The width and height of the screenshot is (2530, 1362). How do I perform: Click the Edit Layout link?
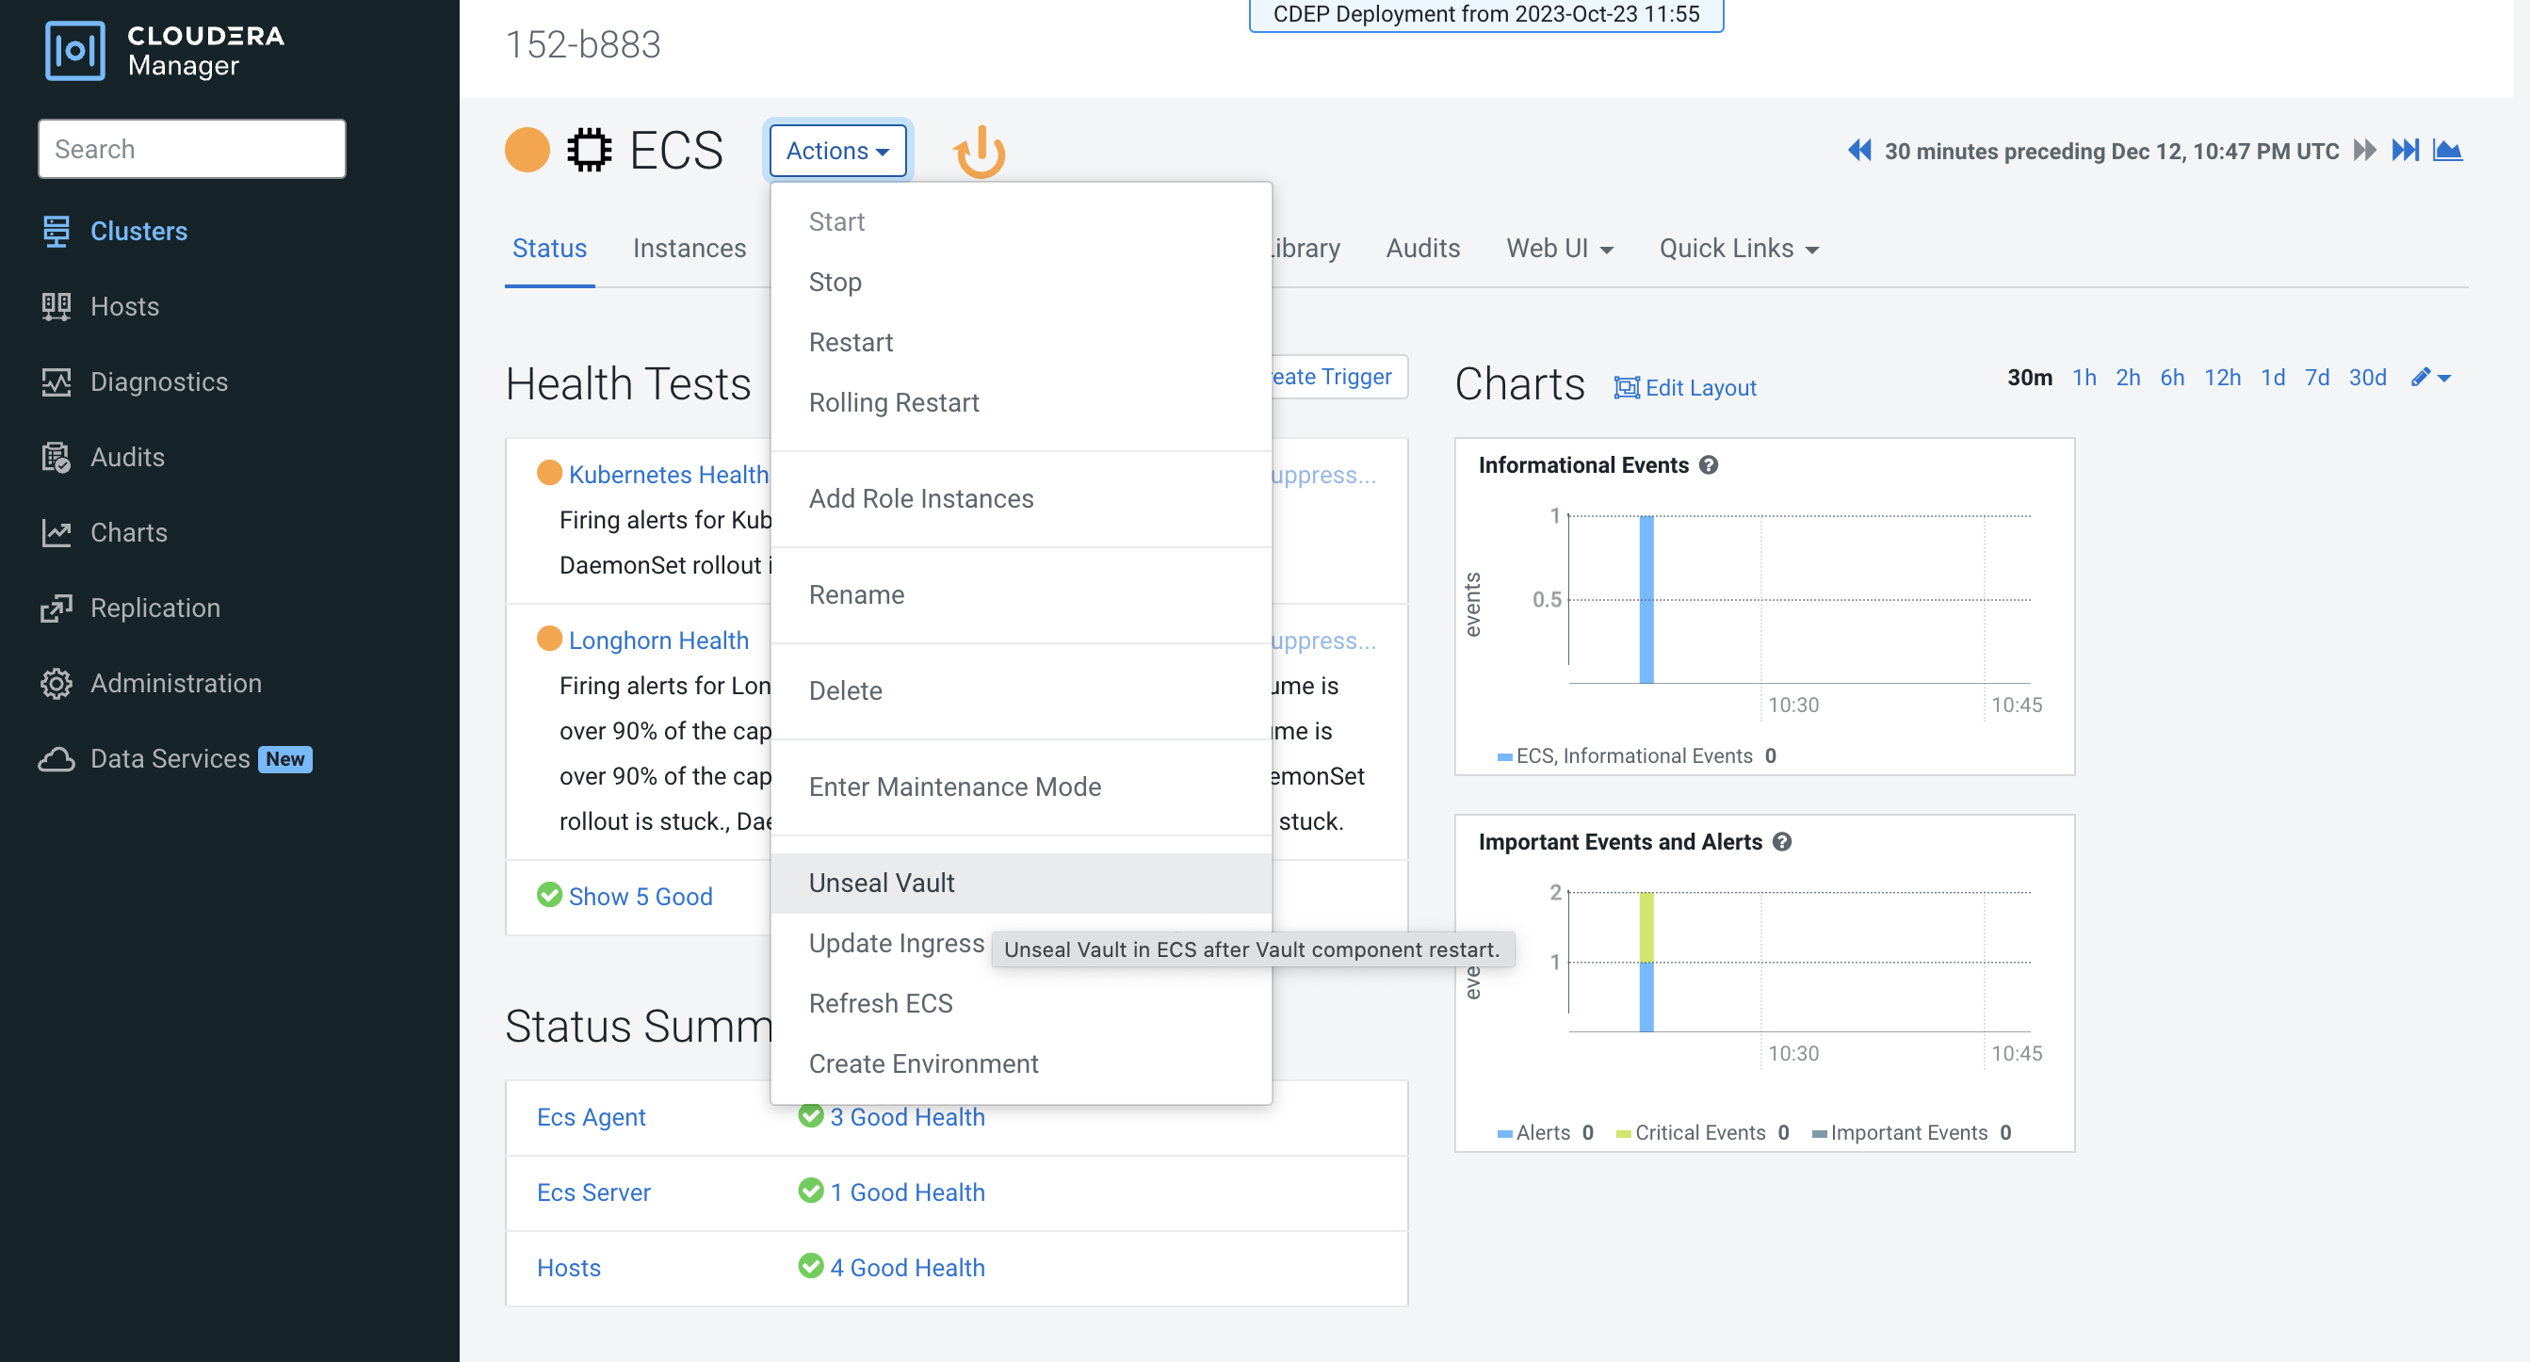point(1685,387)
